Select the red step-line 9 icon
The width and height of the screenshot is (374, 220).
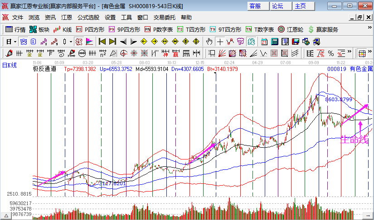coord(54,42)
